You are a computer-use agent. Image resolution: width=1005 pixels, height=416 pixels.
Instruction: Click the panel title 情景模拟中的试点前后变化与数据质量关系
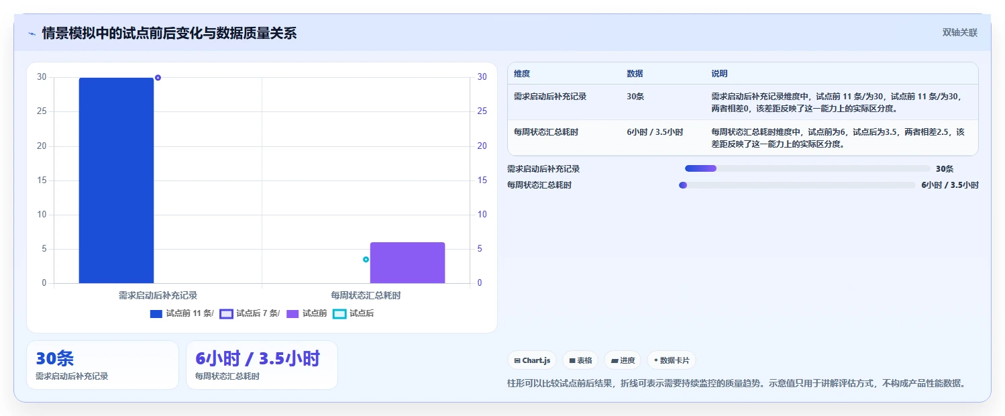[169, 33]
